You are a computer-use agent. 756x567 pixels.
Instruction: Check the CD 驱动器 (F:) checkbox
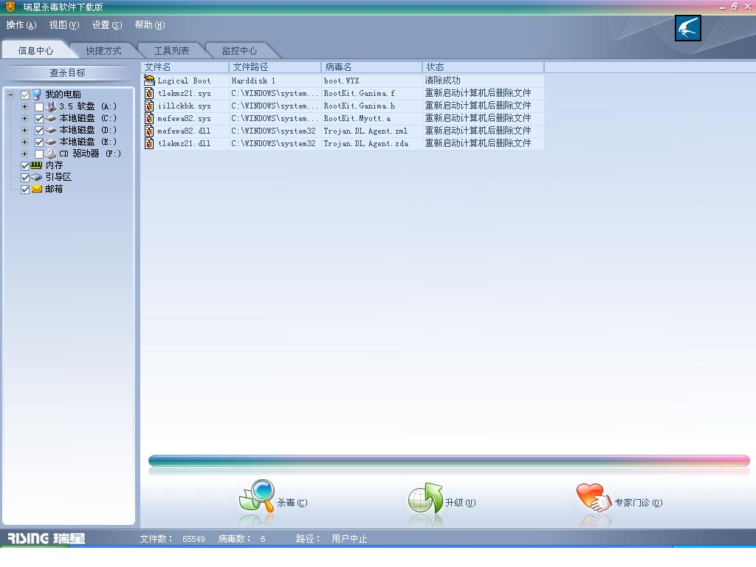[x=39, y=154]
